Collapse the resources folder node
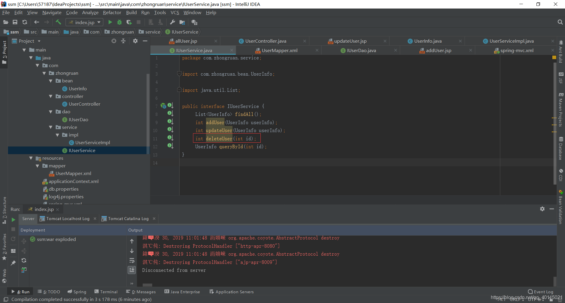Image resolution: width=565 pixels, height=303 pixels. 31,158
